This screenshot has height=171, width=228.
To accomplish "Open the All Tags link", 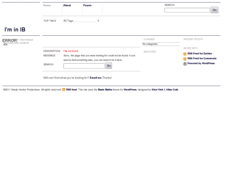I will [x=68, y=21].
